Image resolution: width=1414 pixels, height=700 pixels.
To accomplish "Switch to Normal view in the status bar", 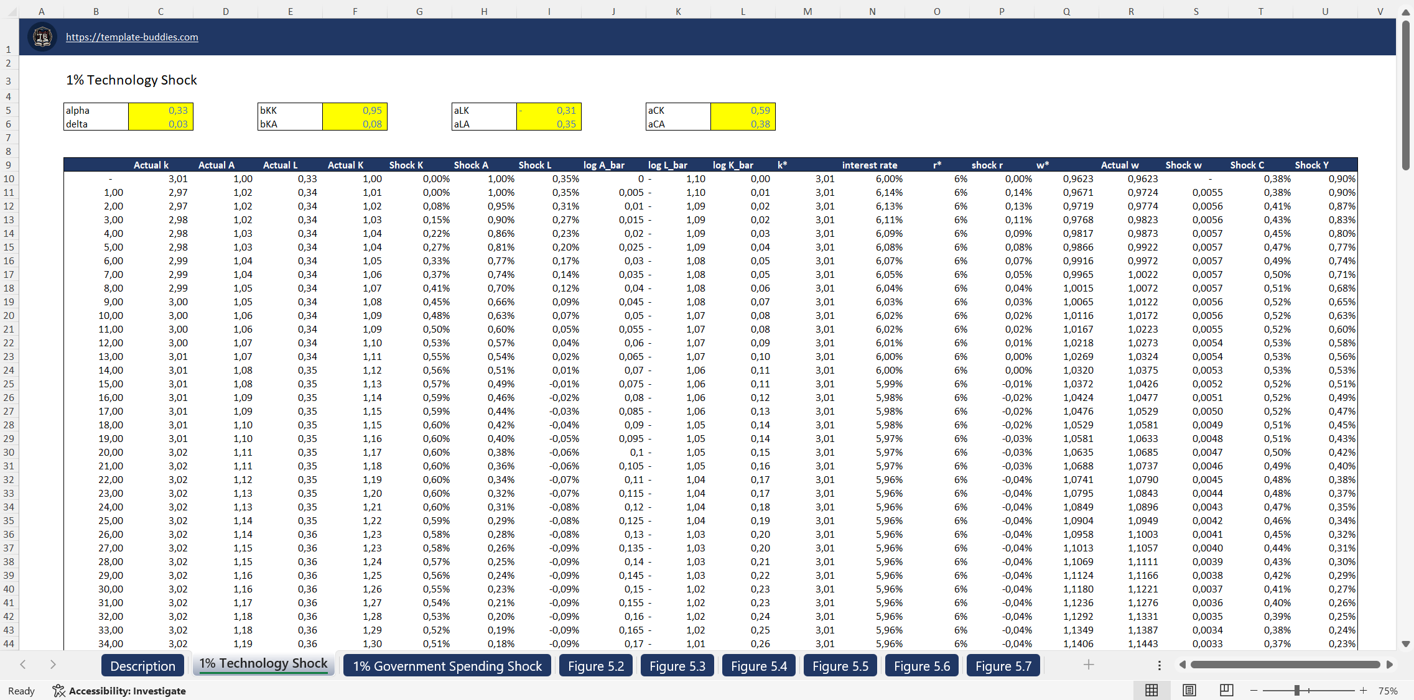I will point(1151,690).
